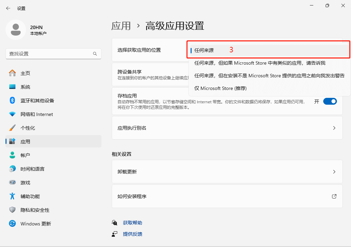Expand 应用执行别名 settings

[227, 128]
